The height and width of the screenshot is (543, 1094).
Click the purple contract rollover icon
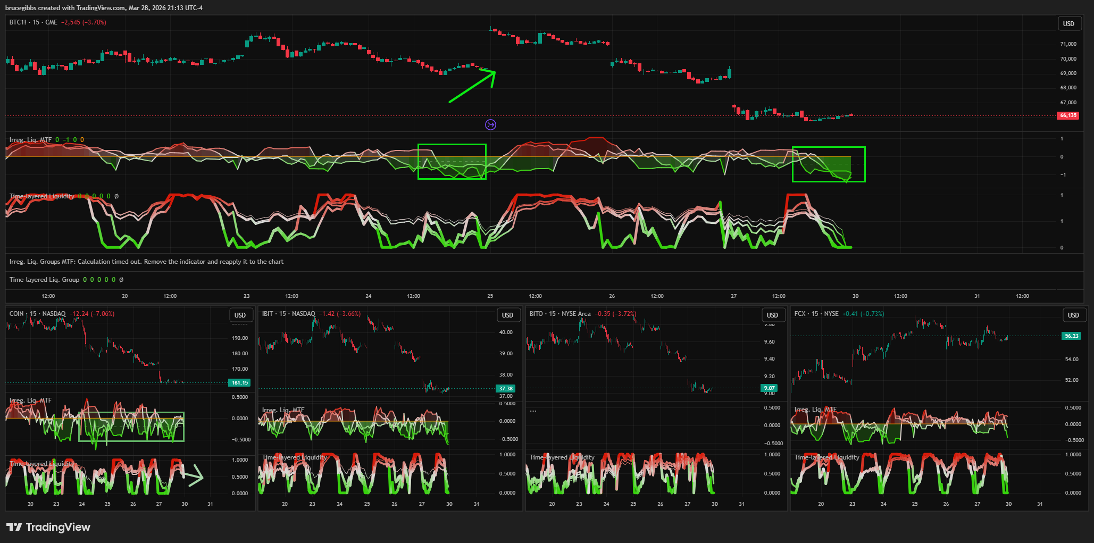(490, 124)
